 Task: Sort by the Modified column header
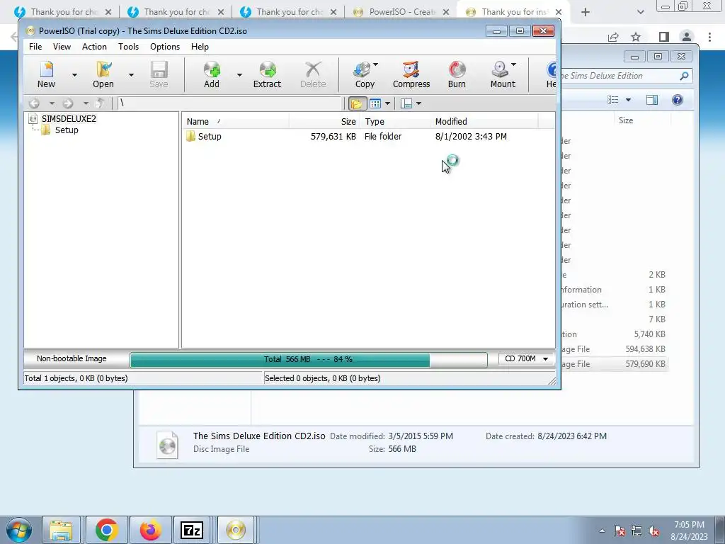click(x=484, y=121)
